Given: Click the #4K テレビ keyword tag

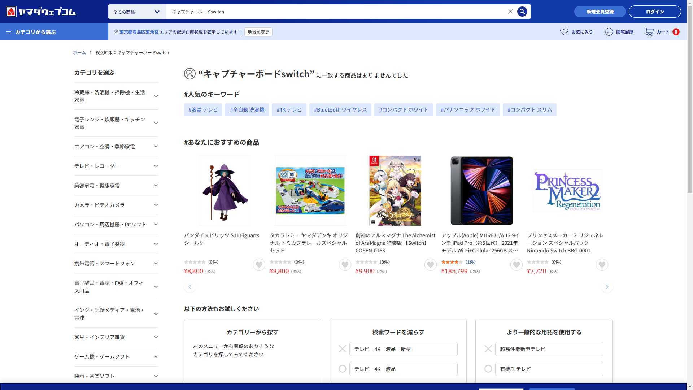Looking at the screenshot, I should click(289, 110).
